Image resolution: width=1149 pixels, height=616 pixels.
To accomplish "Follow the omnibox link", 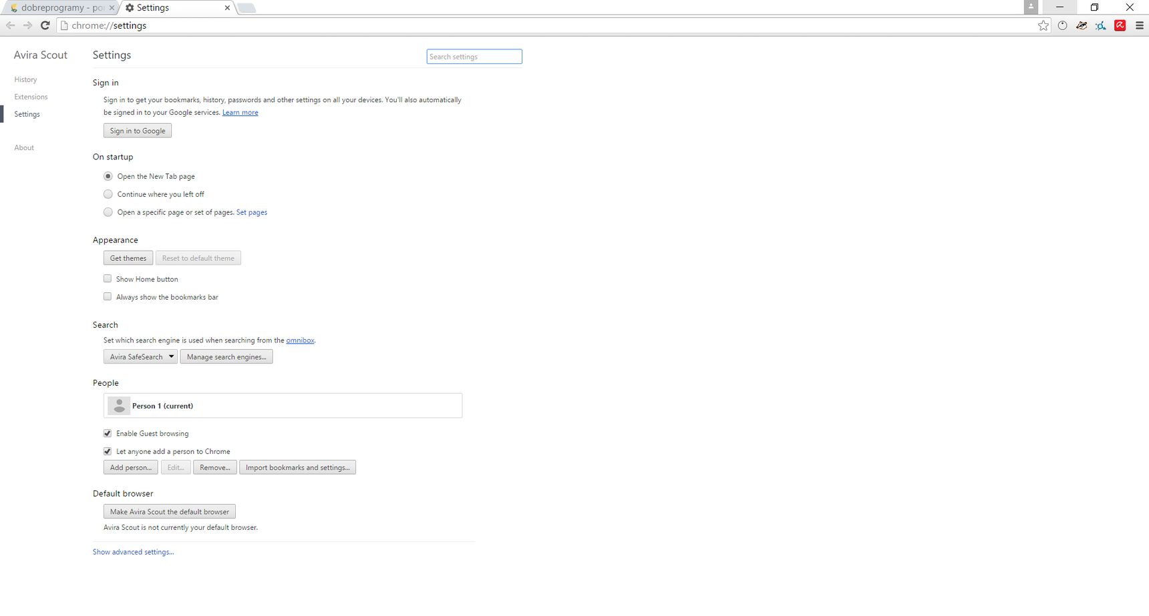I will point(300,340).
